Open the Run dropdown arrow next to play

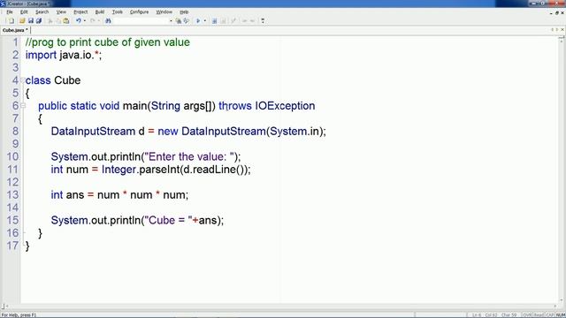204,21
